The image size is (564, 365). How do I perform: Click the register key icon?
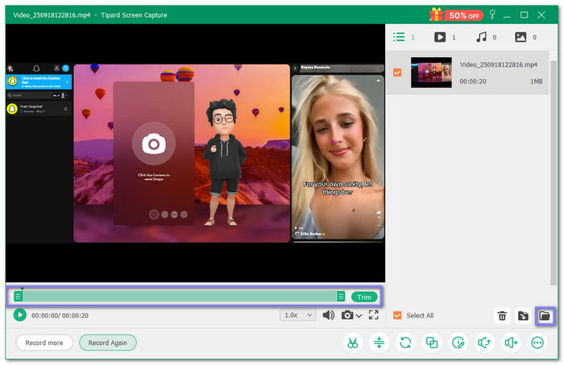tap(492, 14)
